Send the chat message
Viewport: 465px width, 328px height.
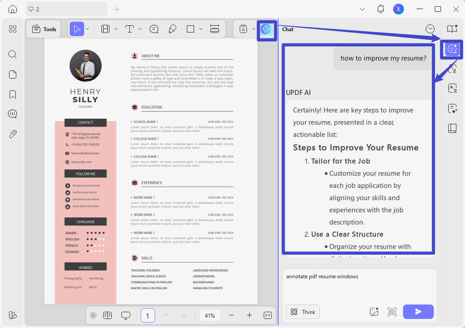pyautogui.click(x=418, y=312)
